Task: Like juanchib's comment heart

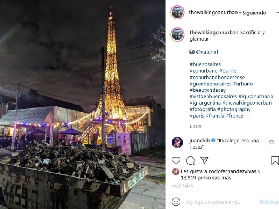Action: pos(271,142)
